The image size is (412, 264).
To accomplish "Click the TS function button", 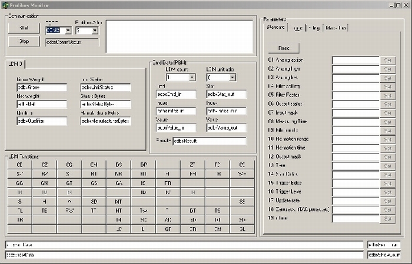I will click(217, 210).
